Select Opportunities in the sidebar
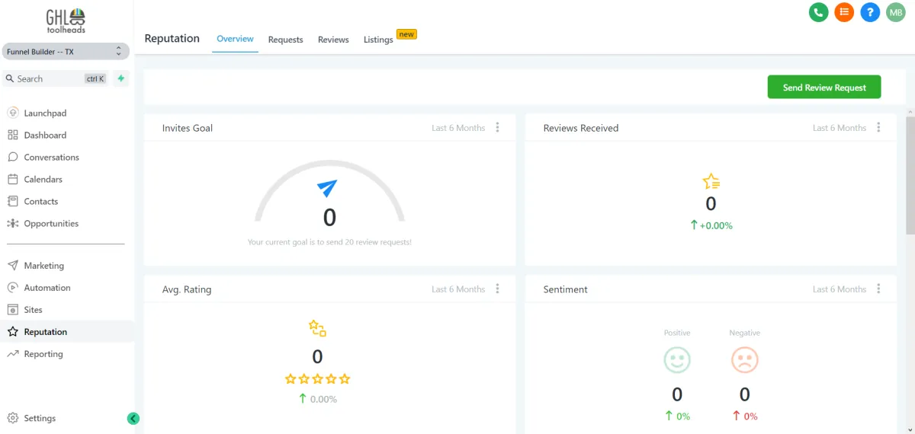Image resolution: width=915 pixels, height=434 pixels. tap(51, 224)
